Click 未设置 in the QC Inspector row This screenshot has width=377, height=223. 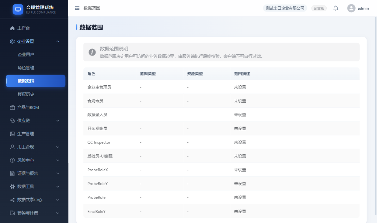coord(240,142)
